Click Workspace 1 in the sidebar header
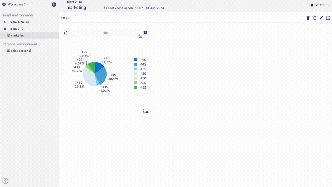332x187 pixels. [x=16, y=5]
